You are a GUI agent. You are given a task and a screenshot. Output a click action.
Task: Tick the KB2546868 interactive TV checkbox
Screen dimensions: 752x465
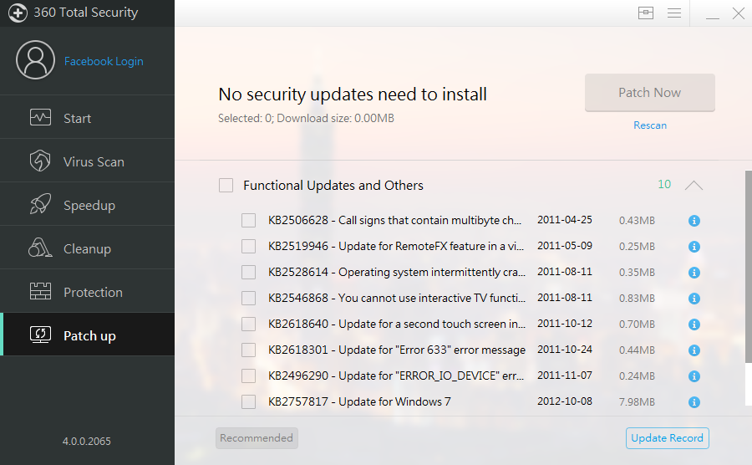[x=248, y=299]
